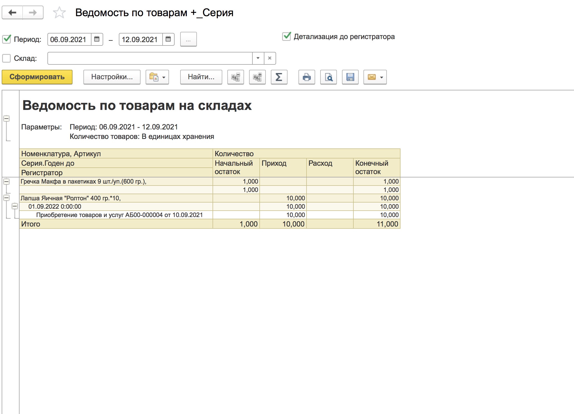Screen dimensions: 574x414
Task: Click the expand all groups icon
Action: click(257, 77)
